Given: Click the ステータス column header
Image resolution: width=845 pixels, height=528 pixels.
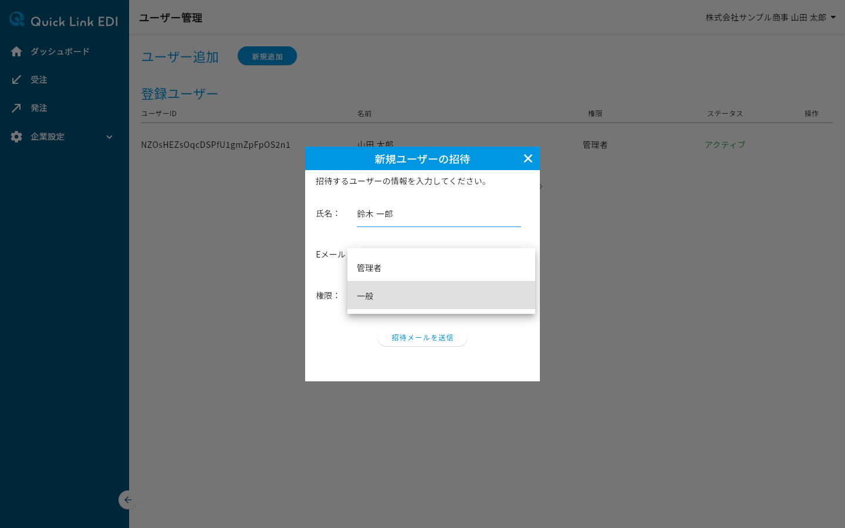Looking at the screenshot, I should pyautogui.click(x=725, y=113).
